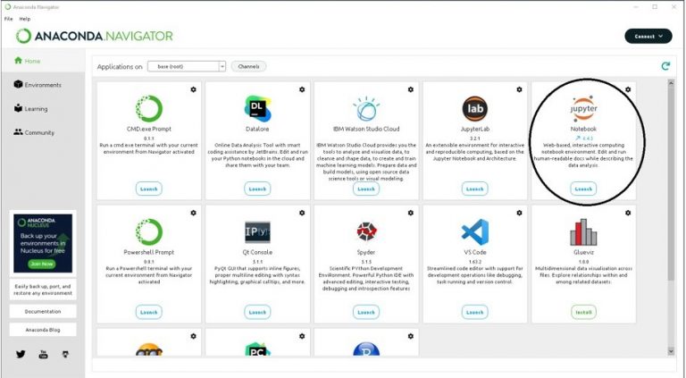The height and width of the screenshot is (378, 686).
Task: Open the Twitter link icon
Action: (21, 354)
